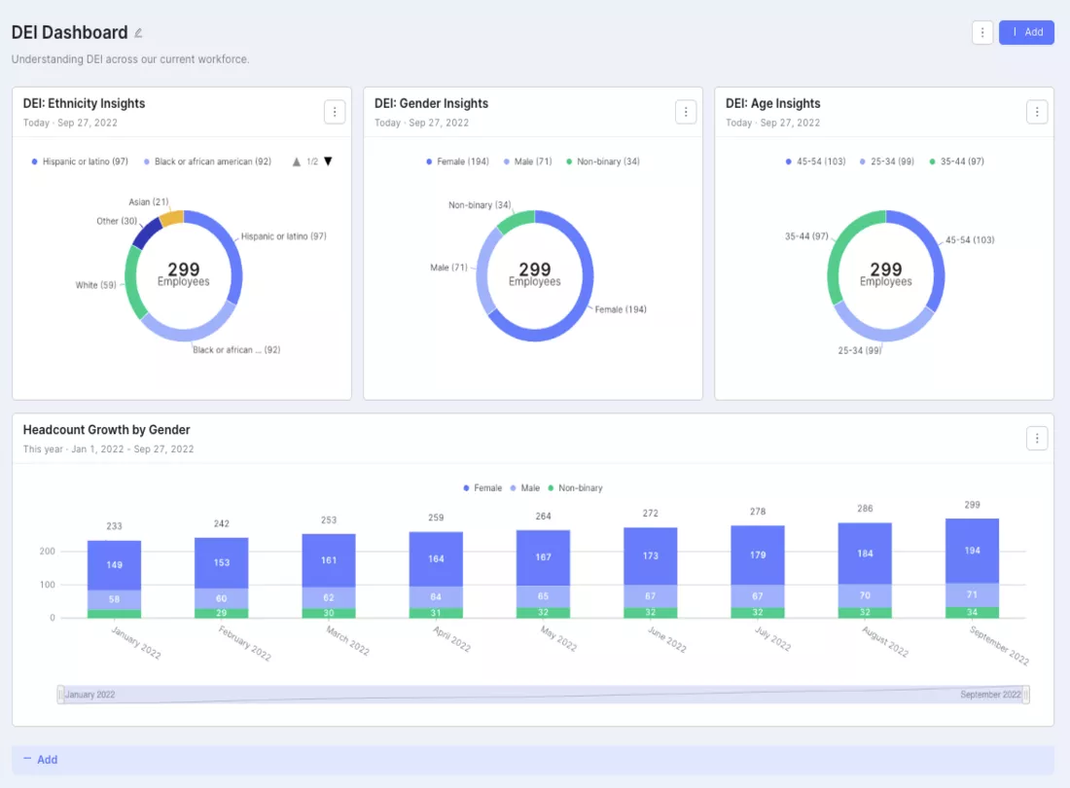The height and width of the screenshot is (788, 1070).
Task: Open Ethnicity Insights card options menu
Action: (335, 112)
